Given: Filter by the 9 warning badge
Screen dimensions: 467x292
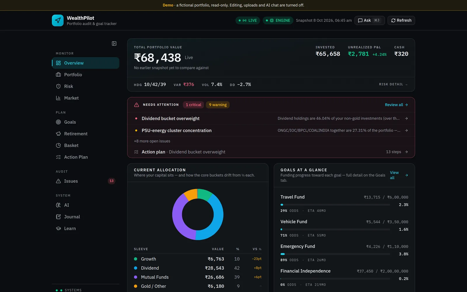Looking at the screenshot, I should tap(218, 105).
